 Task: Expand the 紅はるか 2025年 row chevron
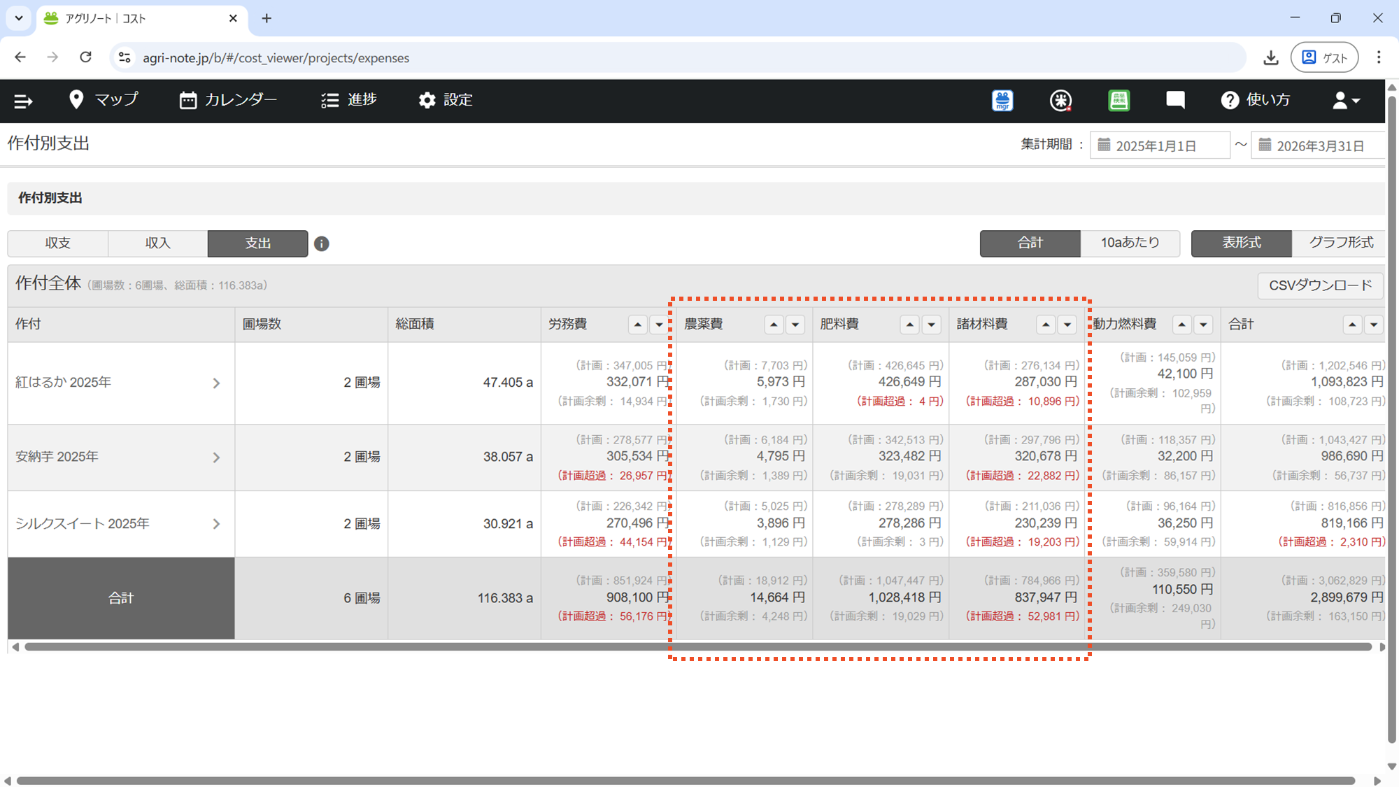[x=216, y=383]
